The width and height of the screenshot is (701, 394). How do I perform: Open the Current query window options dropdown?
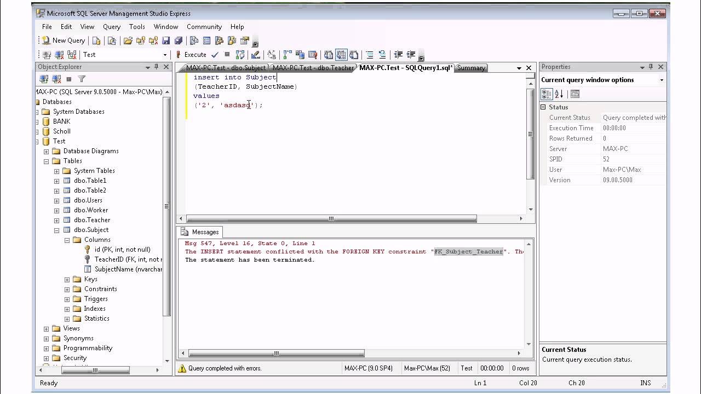coord(662,80)
